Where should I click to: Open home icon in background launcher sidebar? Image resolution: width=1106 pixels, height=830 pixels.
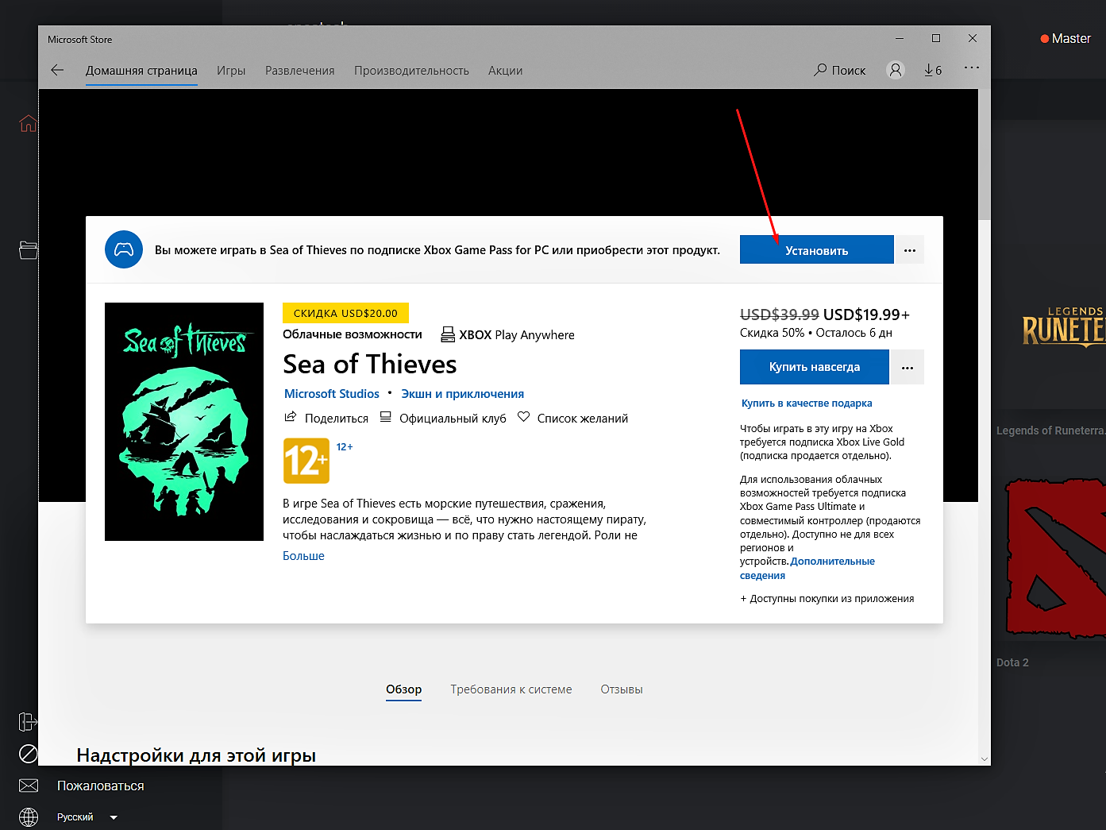(29, 123)
